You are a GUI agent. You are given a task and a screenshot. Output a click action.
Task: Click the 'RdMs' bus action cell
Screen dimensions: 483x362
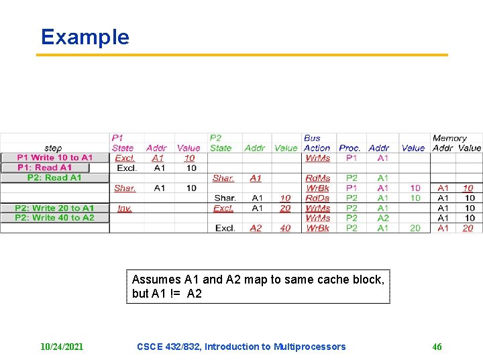click(x=317, y=178)
